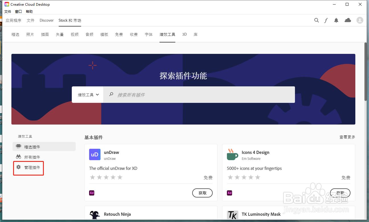This screenshot has height=222, width=369.
Task: Open the 插图 category tab
Action: pos(45,34)
